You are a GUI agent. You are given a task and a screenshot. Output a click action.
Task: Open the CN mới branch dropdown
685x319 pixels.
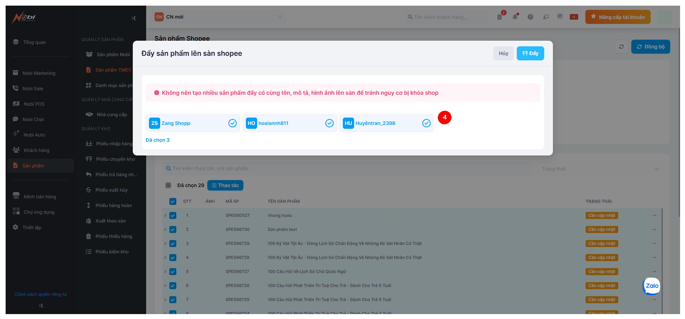pyautogui.click(x=218, y=17)
